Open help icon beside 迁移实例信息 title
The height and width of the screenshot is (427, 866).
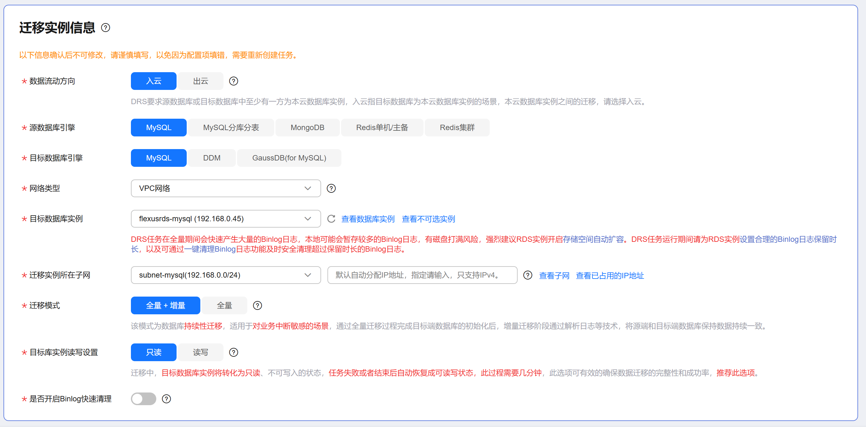[106, 28]
